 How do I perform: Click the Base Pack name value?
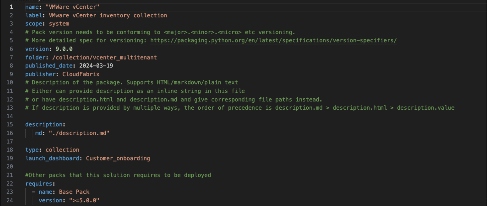pos(74,192)
